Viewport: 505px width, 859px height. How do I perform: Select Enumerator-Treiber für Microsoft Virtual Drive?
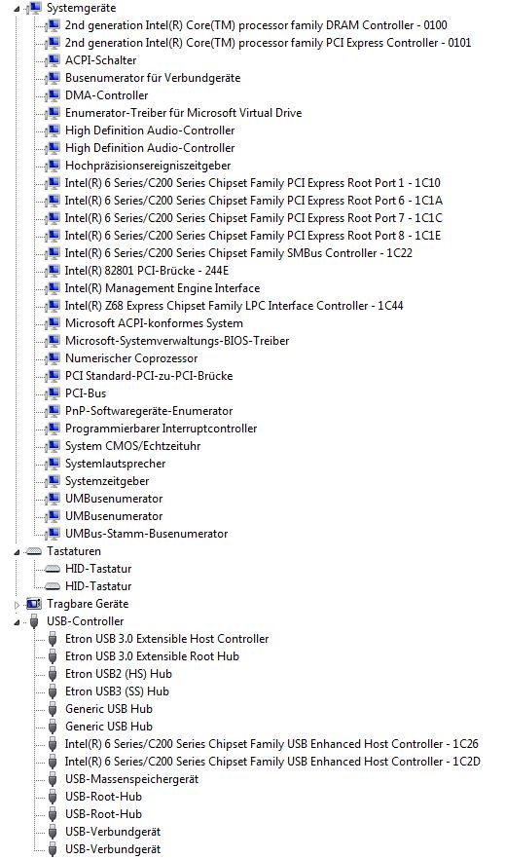point(183,113)
